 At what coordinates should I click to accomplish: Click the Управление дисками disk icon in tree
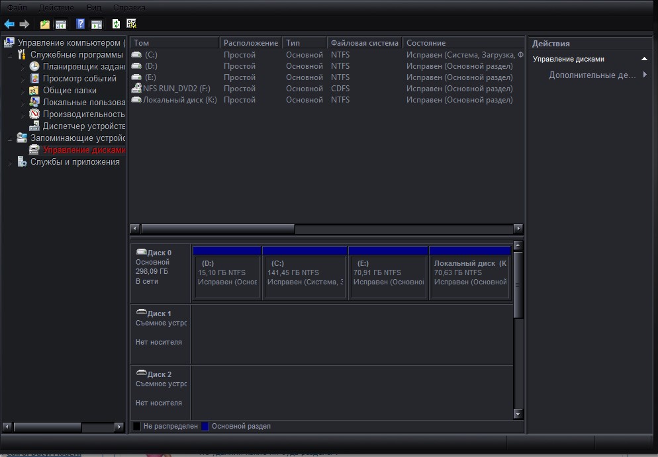(34, 149)
